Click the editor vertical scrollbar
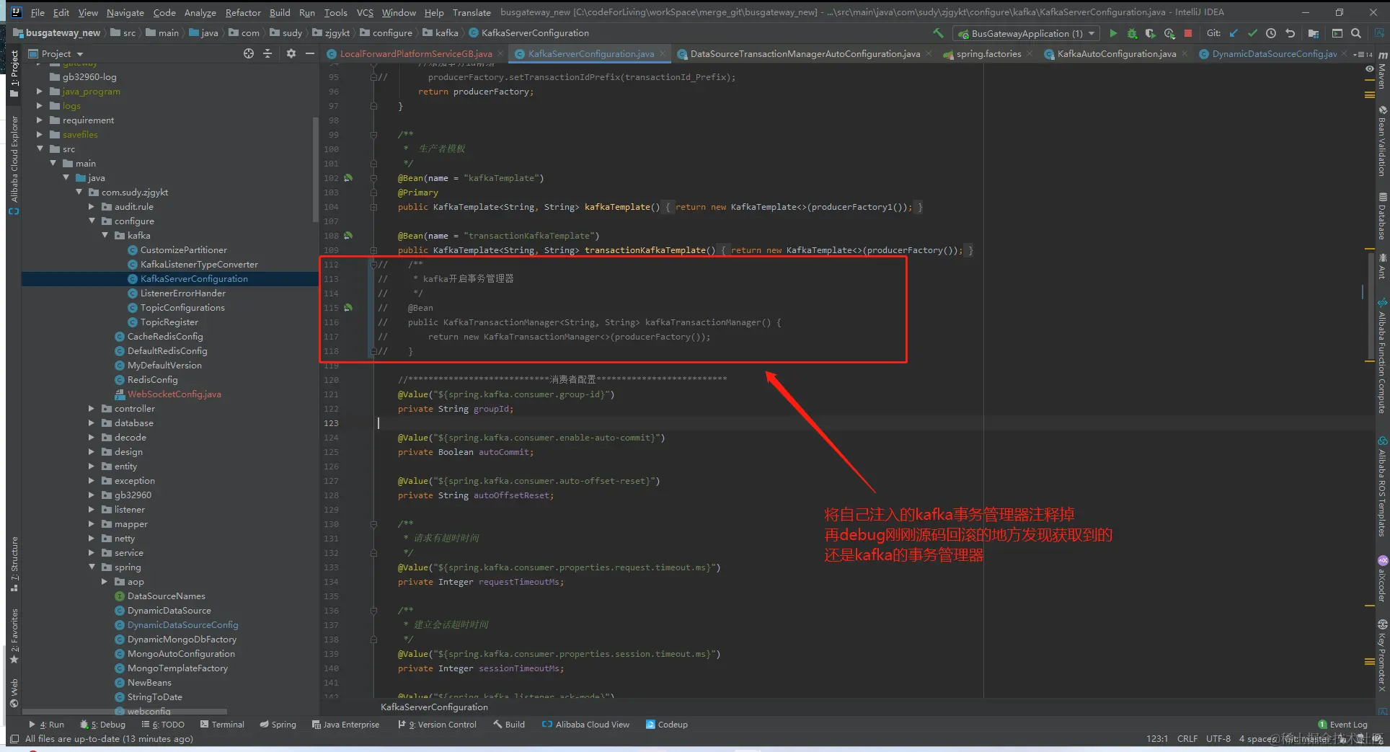Screen dimensions: 1390x752 click(x=1370, y=306)
